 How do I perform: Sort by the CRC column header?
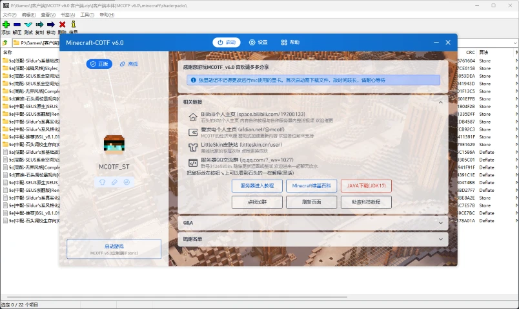coord(471,52)
